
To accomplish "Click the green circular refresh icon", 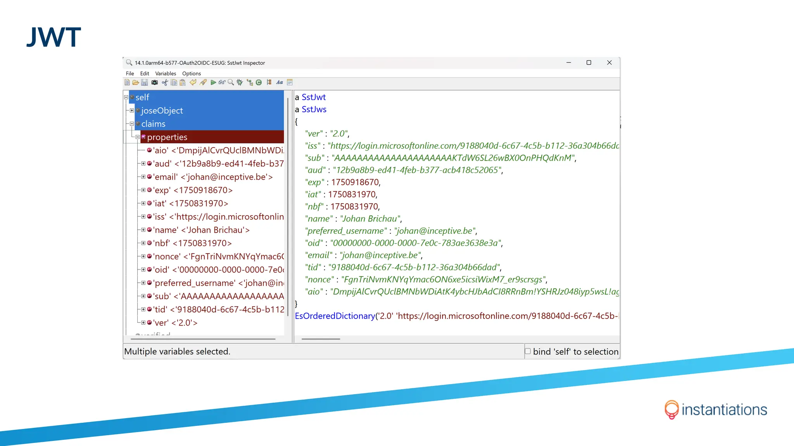I will click(x=259, y=82).
